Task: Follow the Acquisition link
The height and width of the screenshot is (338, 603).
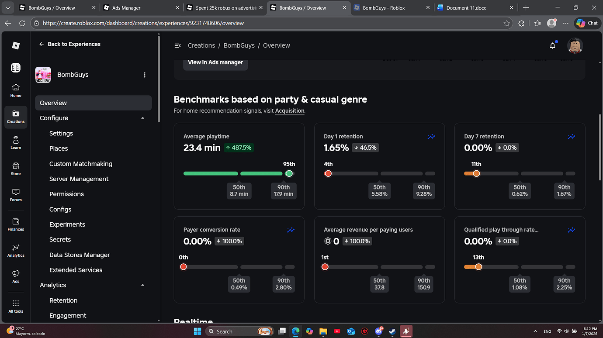Action: click(290, 111)
